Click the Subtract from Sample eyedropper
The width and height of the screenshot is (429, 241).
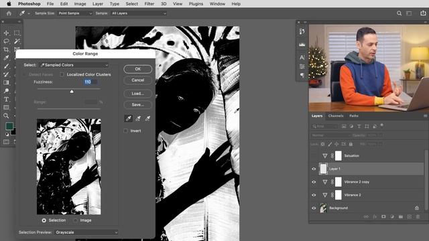coord(147,118)
